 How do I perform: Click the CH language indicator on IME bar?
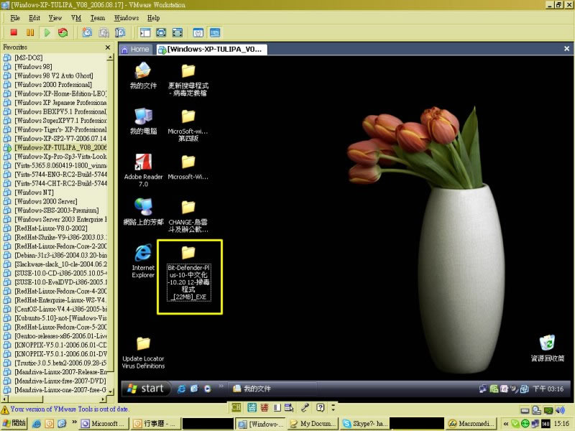236,407
